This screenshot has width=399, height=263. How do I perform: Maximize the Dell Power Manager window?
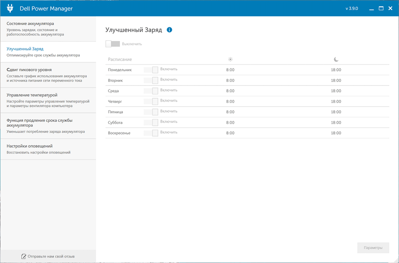(x=381, y=8)
